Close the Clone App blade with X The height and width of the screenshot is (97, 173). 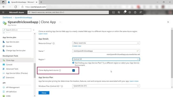tap(168, 22)
